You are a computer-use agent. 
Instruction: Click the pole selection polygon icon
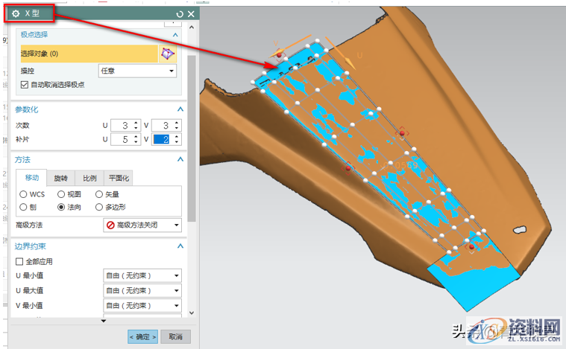(x=169, y=54)
